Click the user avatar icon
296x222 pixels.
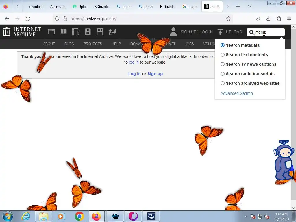point(173,32)
